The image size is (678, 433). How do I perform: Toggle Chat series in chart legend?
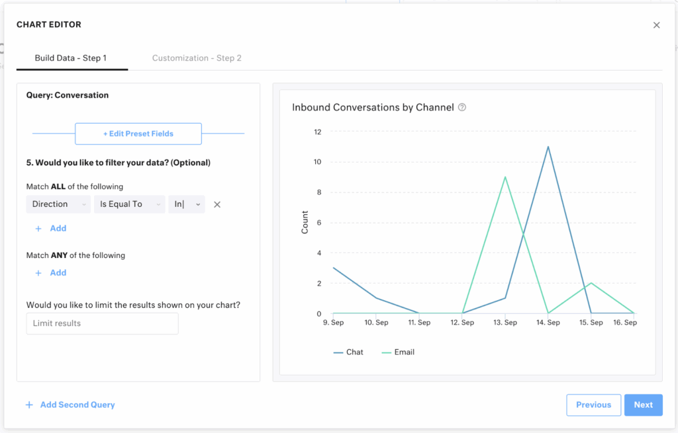[348, 352]
